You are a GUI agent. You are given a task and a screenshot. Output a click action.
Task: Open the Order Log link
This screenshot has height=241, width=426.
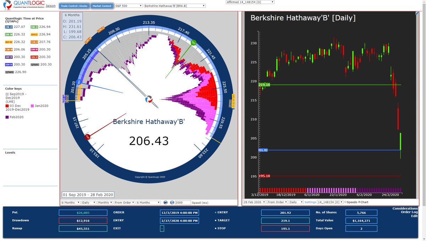[410, 212]
